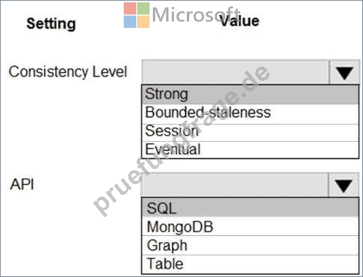Open the Consistency Level dropdown arrow
The image size is (363, 277).
pyautogui.click(x=345, y=72)
